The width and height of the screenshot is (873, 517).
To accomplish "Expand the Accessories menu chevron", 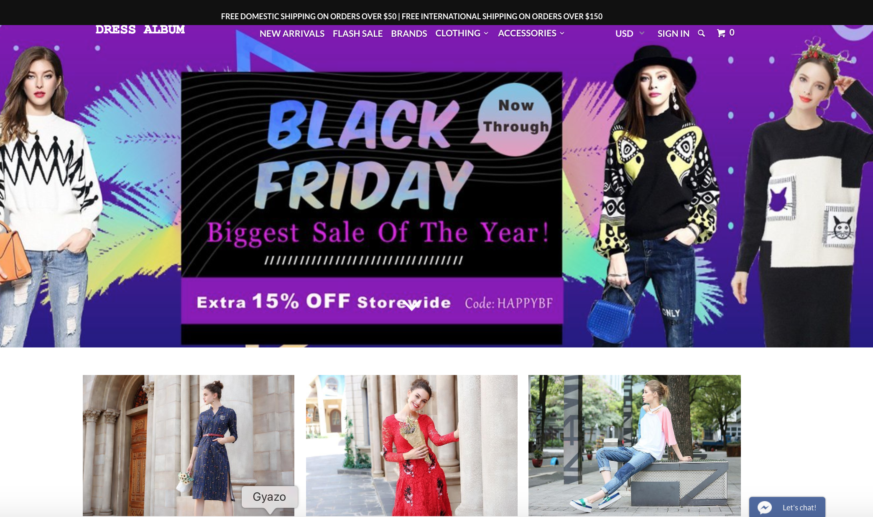I will [x=562, y=33].
